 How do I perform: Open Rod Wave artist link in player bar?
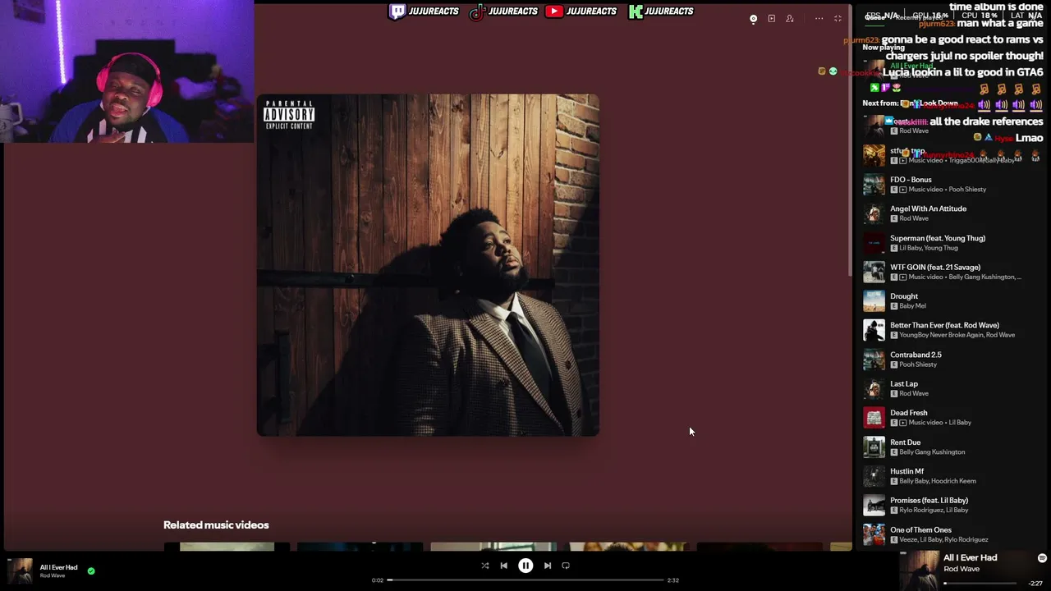click(x=52, y=575)
